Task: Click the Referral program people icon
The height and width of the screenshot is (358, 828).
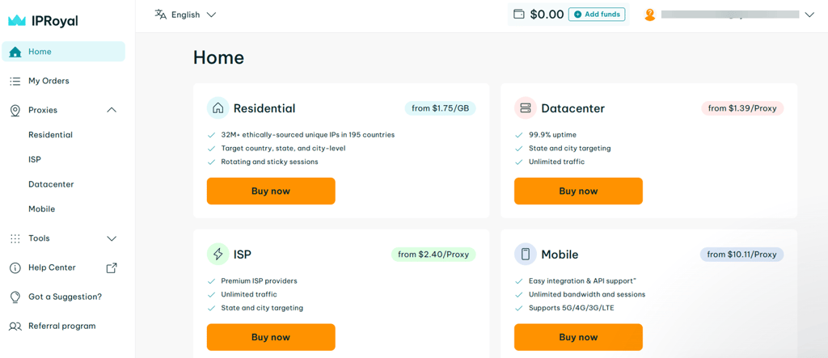Action: [15, 326]
